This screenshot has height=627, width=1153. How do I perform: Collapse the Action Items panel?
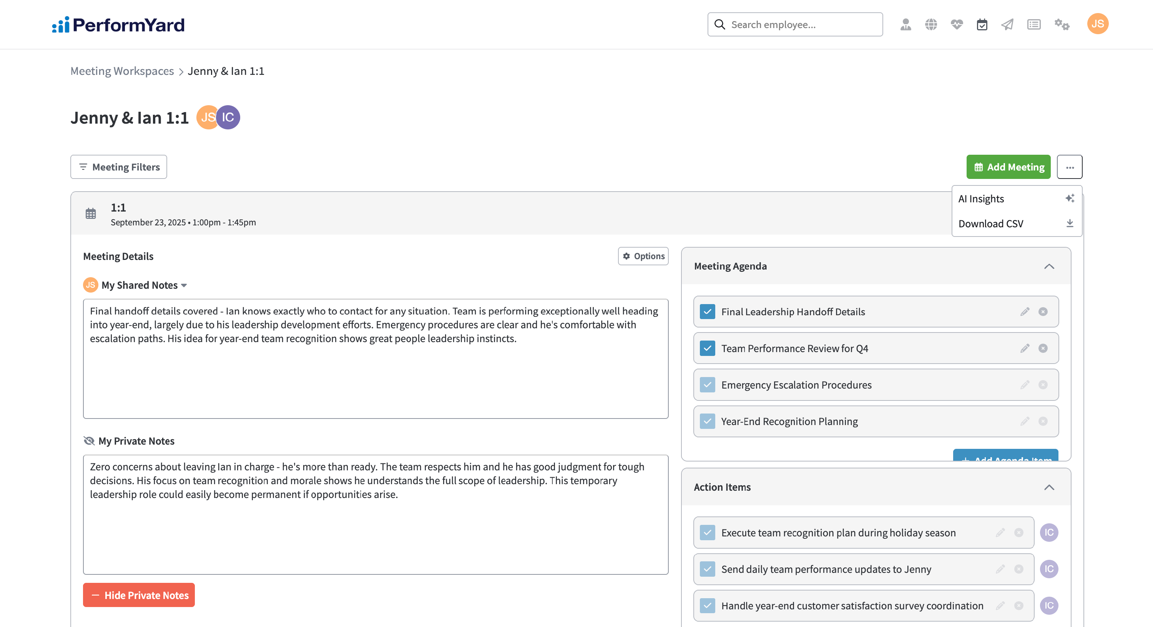click(1049, 488)
